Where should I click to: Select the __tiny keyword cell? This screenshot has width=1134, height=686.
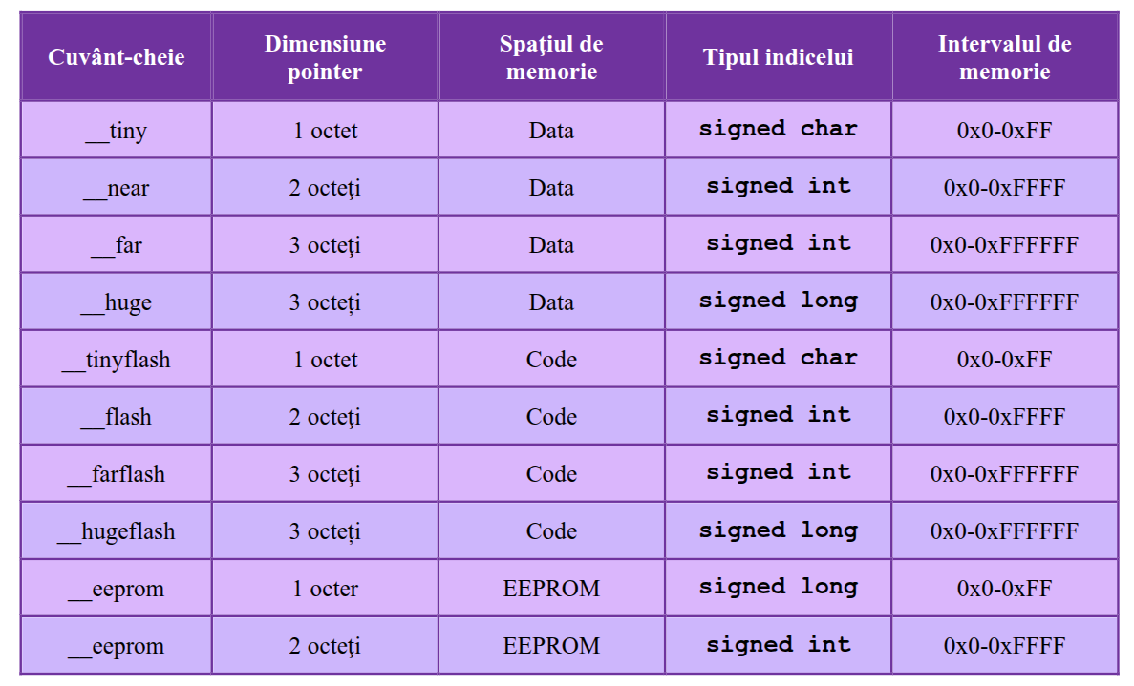(117, 131)
